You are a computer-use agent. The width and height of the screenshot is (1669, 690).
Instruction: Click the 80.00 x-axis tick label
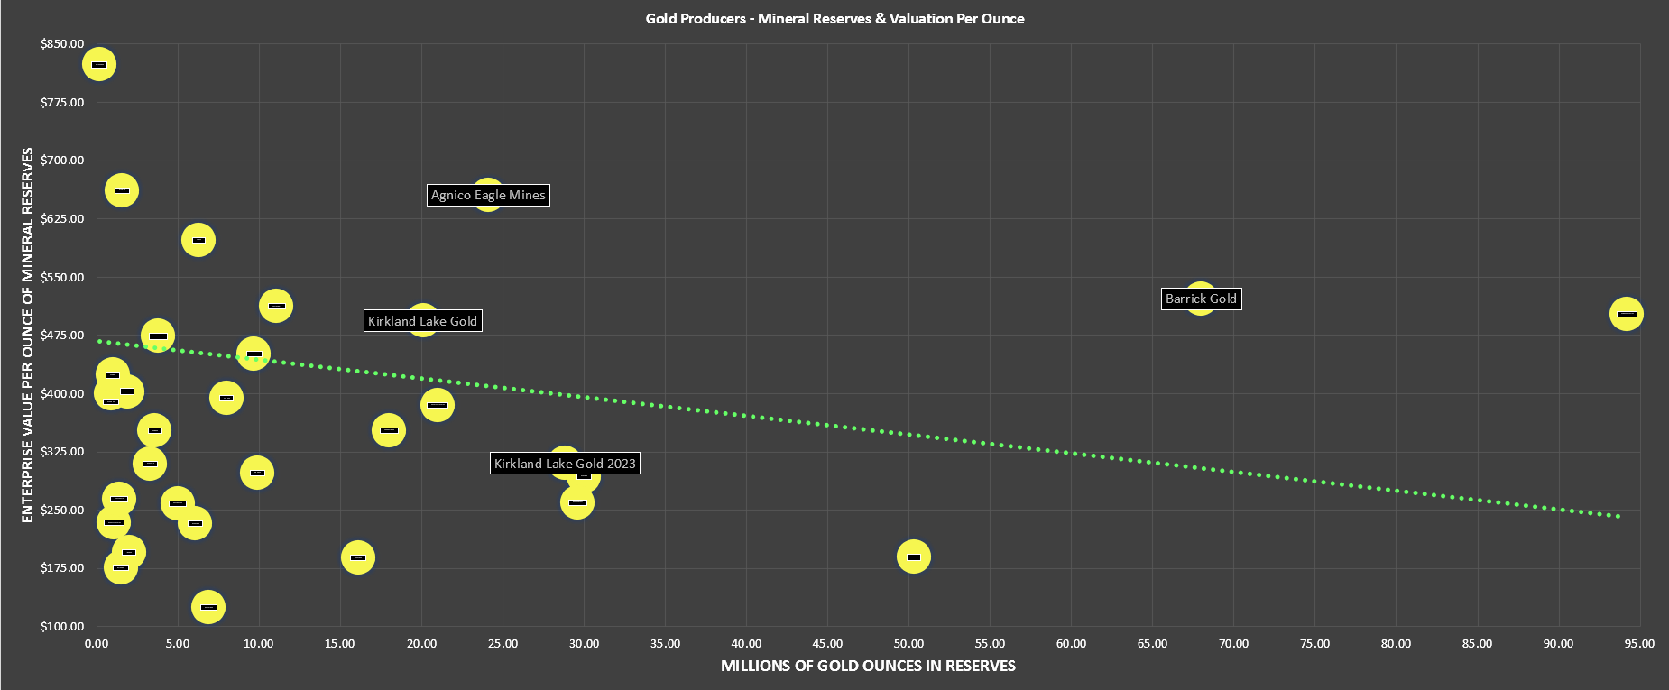click(x=1396, y=644)
